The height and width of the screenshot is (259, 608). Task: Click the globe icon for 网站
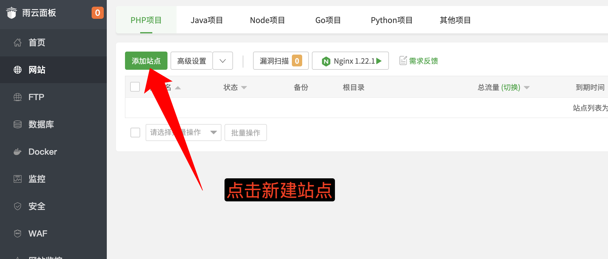click(18, 70)
